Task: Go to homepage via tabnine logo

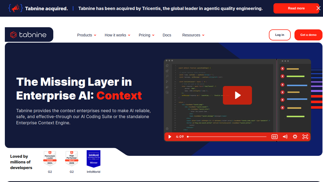Action: (x=29, y=35)
